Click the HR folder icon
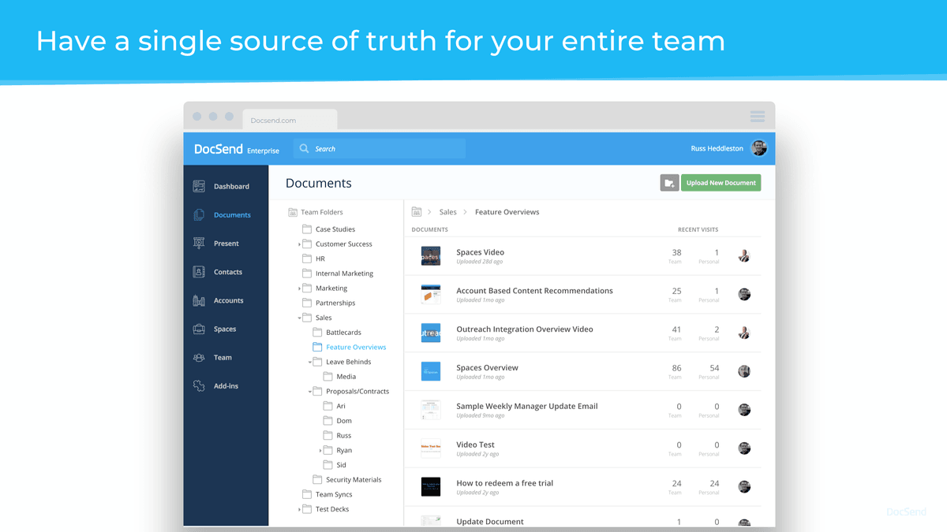The image size is (947, 532). [308, 259]
